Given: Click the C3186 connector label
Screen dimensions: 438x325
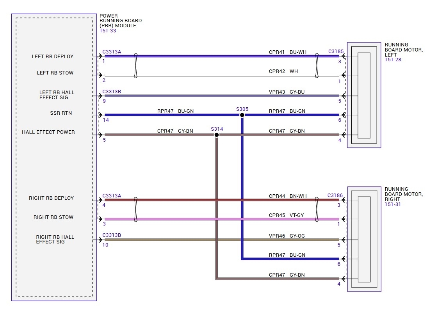Looking at the screenshot, I should pyautogui.click(x=335, y=195).
